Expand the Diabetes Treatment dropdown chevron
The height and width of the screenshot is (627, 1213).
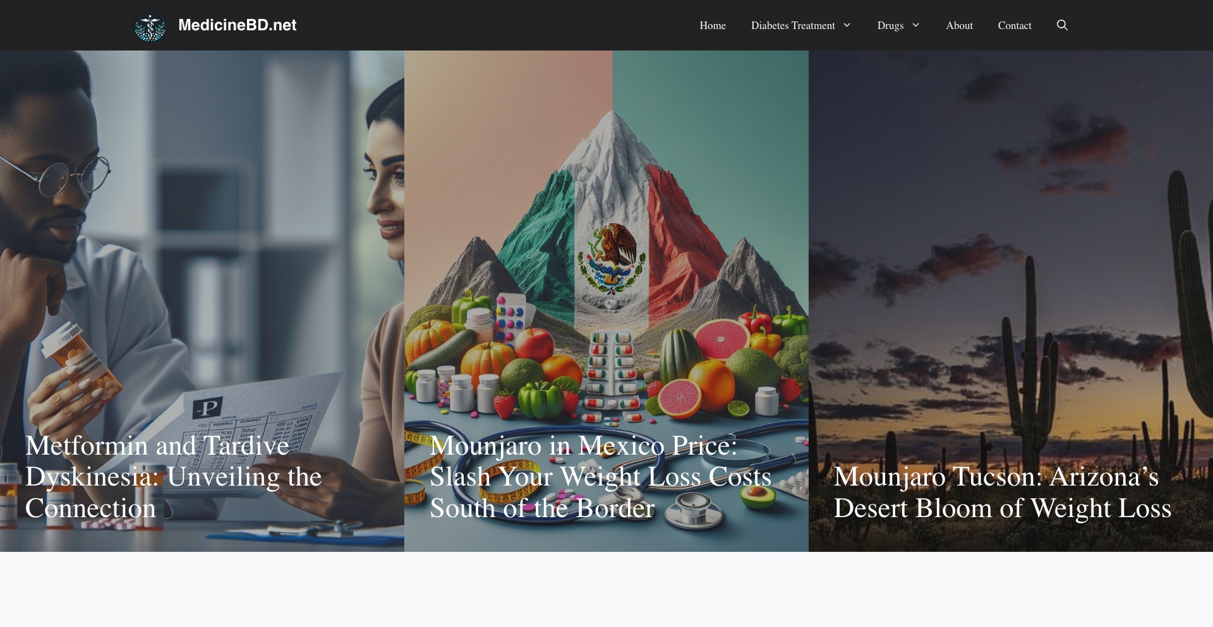tap(847, 26)
